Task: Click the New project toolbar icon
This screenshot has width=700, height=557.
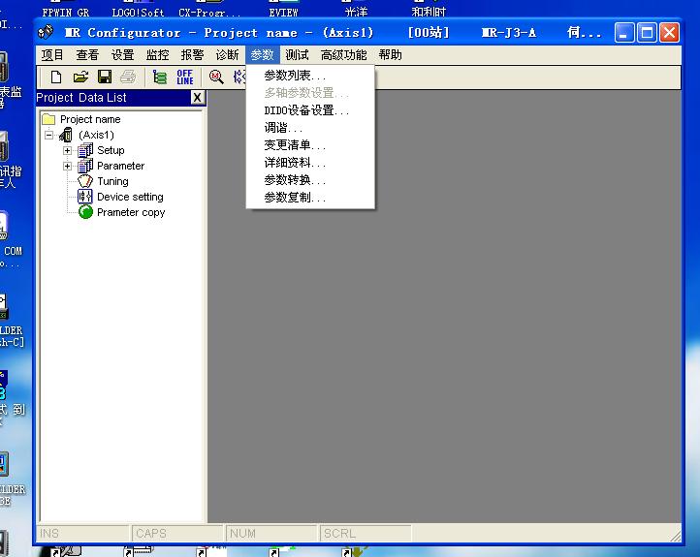Action: pyautogui.click(x=56, y=77)
